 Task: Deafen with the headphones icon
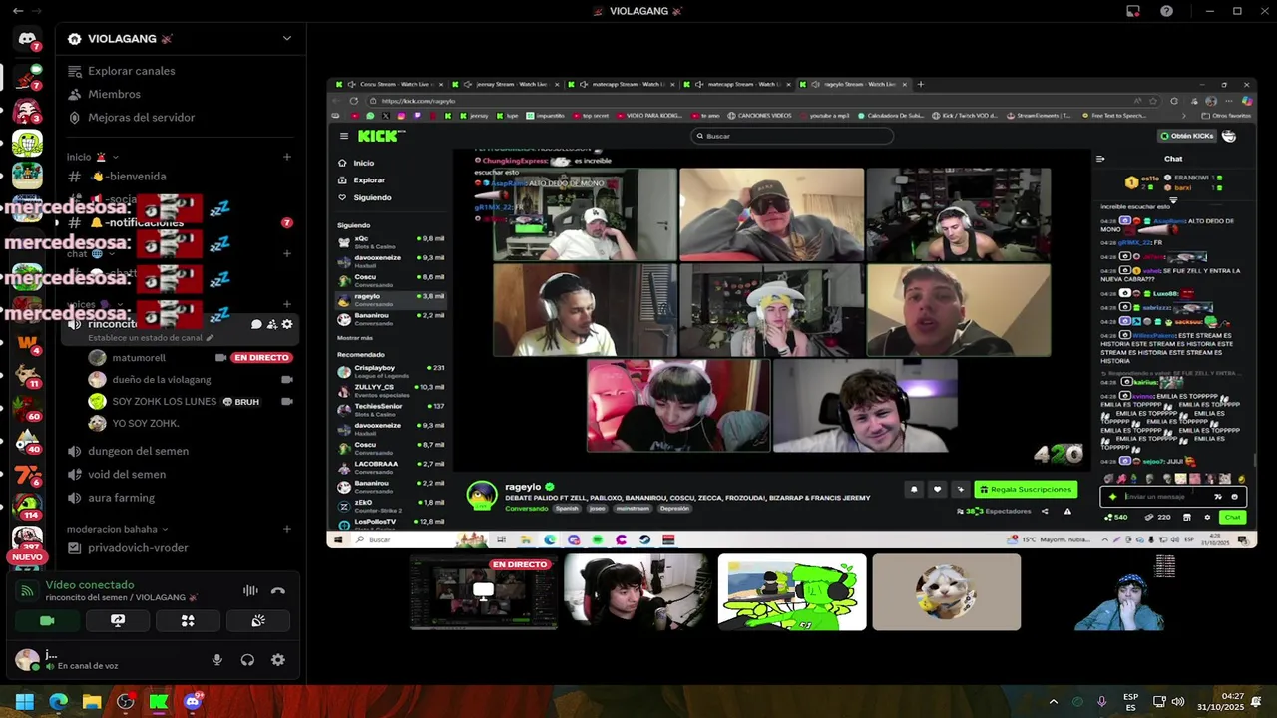(x=247, y=660)
